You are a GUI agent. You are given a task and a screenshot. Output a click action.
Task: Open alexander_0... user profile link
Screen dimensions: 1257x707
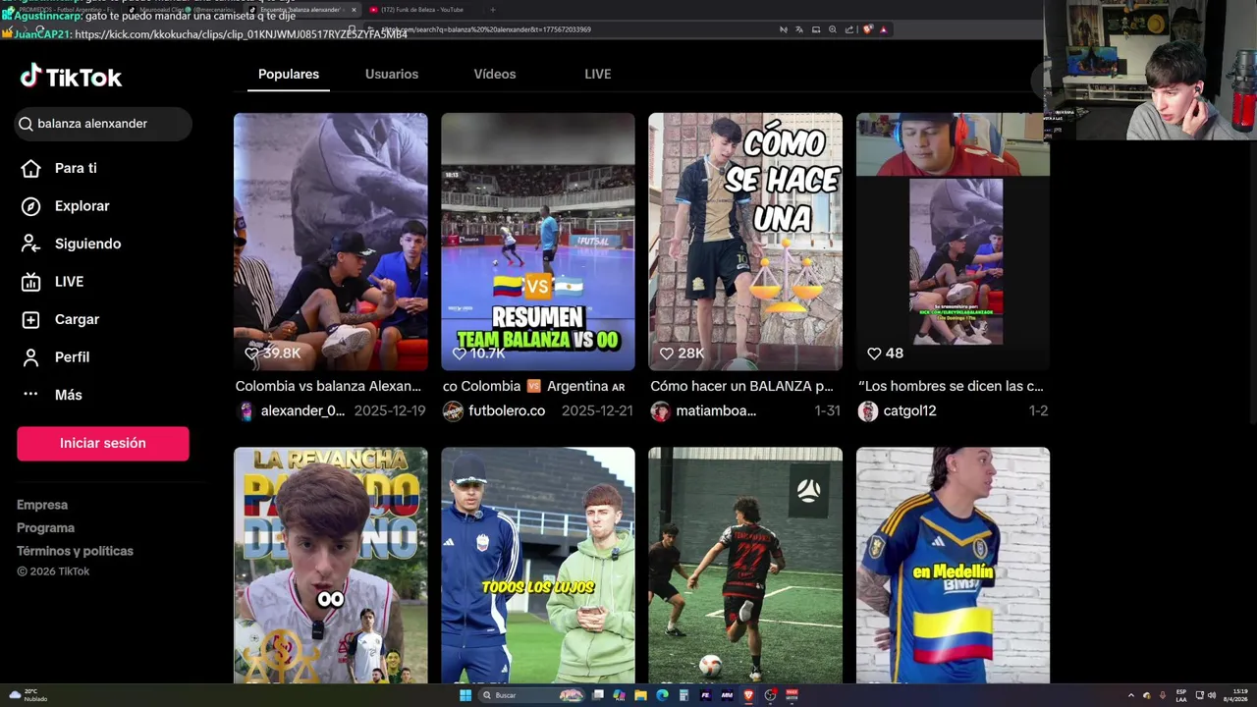pyautogui.click(x=302, y=411)
